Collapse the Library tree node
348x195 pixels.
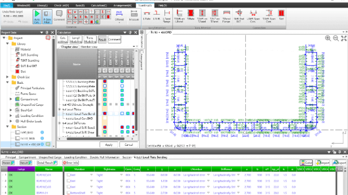pyautogui.click(x=8, y=44)
